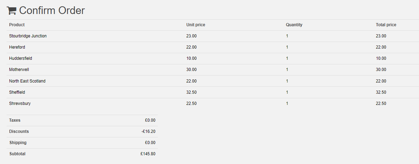Click the Product column header
The height and width of the screenshot is (164, 419).
[17, 25]
